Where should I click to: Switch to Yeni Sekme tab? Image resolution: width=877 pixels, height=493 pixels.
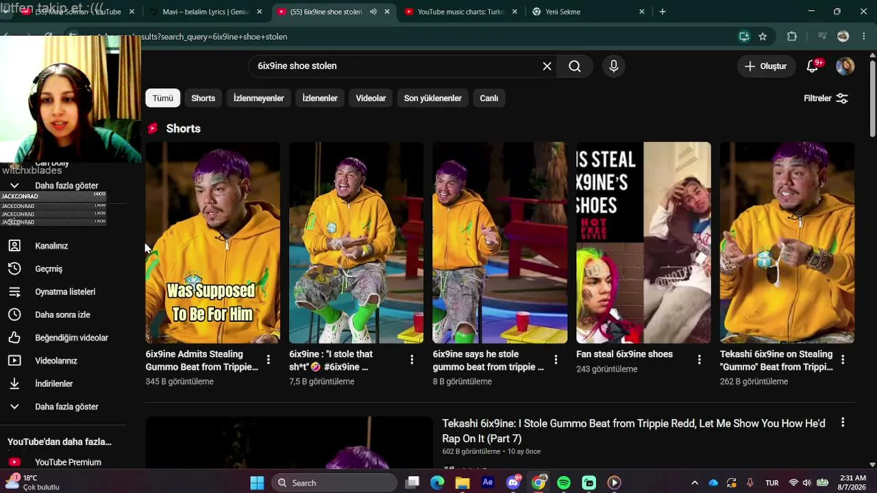pos(563,12)
